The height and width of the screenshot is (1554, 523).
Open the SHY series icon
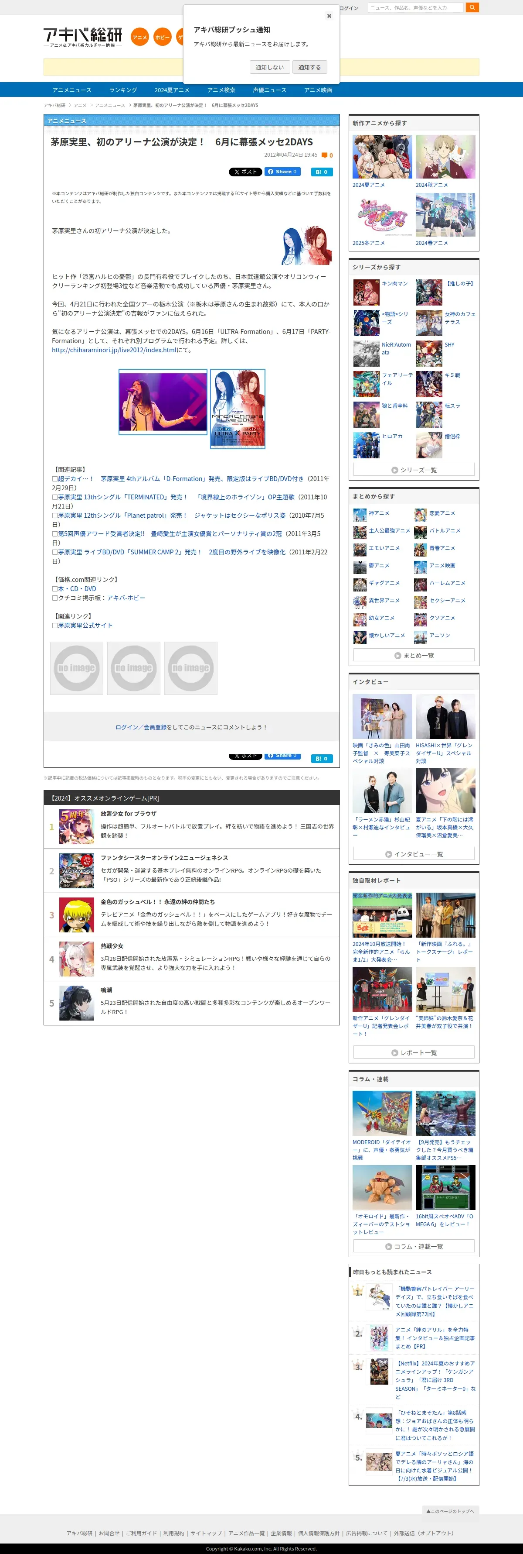click(x=429, y=354)
